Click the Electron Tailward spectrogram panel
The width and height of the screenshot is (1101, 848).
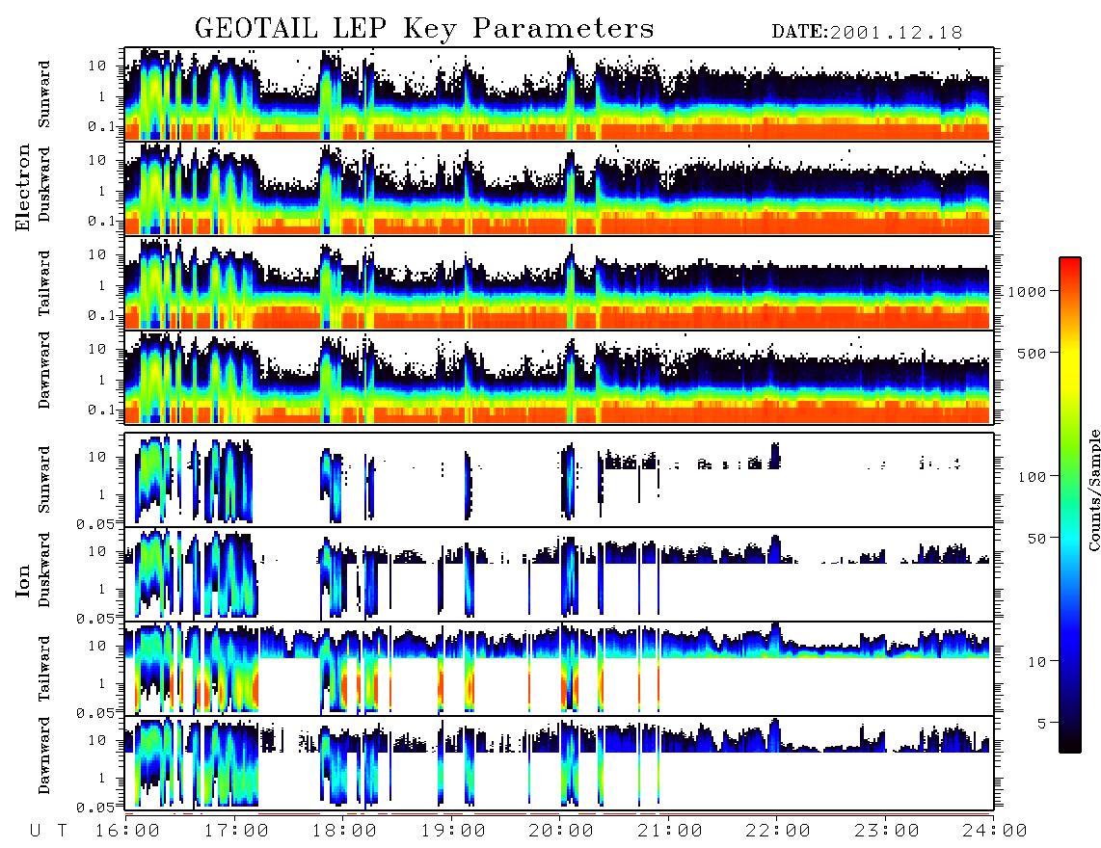click(x=559, y=283)
